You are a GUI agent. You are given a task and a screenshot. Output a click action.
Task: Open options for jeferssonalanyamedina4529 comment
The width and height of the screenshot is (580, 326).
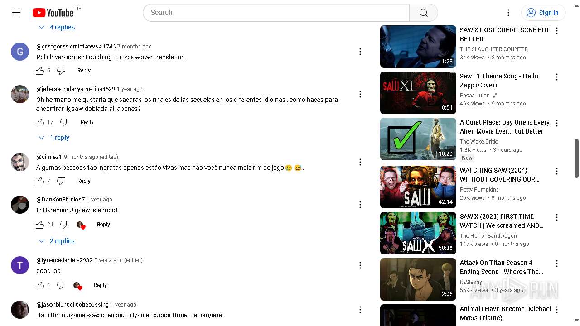(x=360, y=94)
